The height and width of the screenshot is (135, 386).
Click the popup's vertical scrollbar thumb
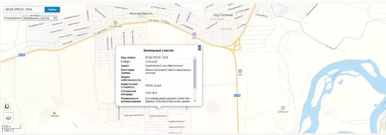pos(195,73)
